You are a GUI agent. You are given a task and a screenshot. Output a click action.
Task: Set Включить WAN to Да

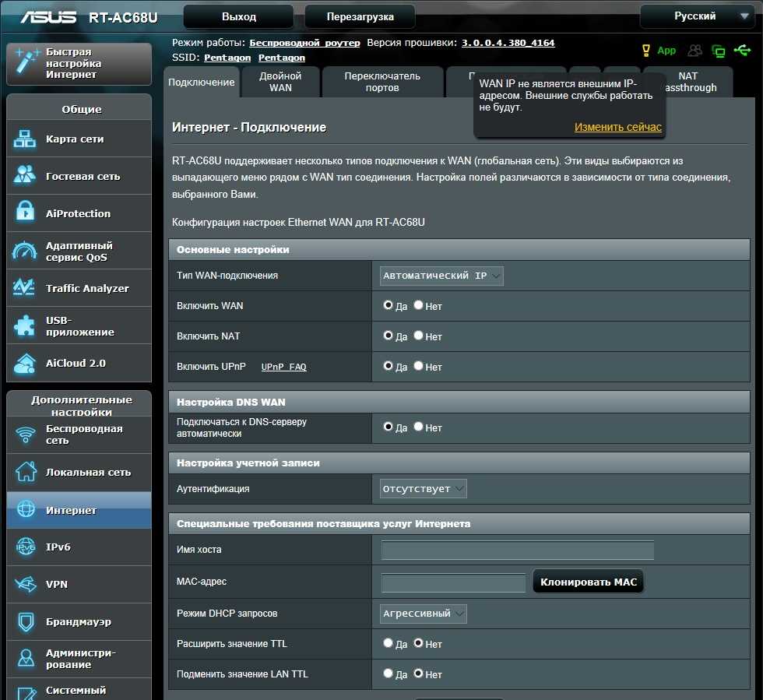[x=388, y=305]
